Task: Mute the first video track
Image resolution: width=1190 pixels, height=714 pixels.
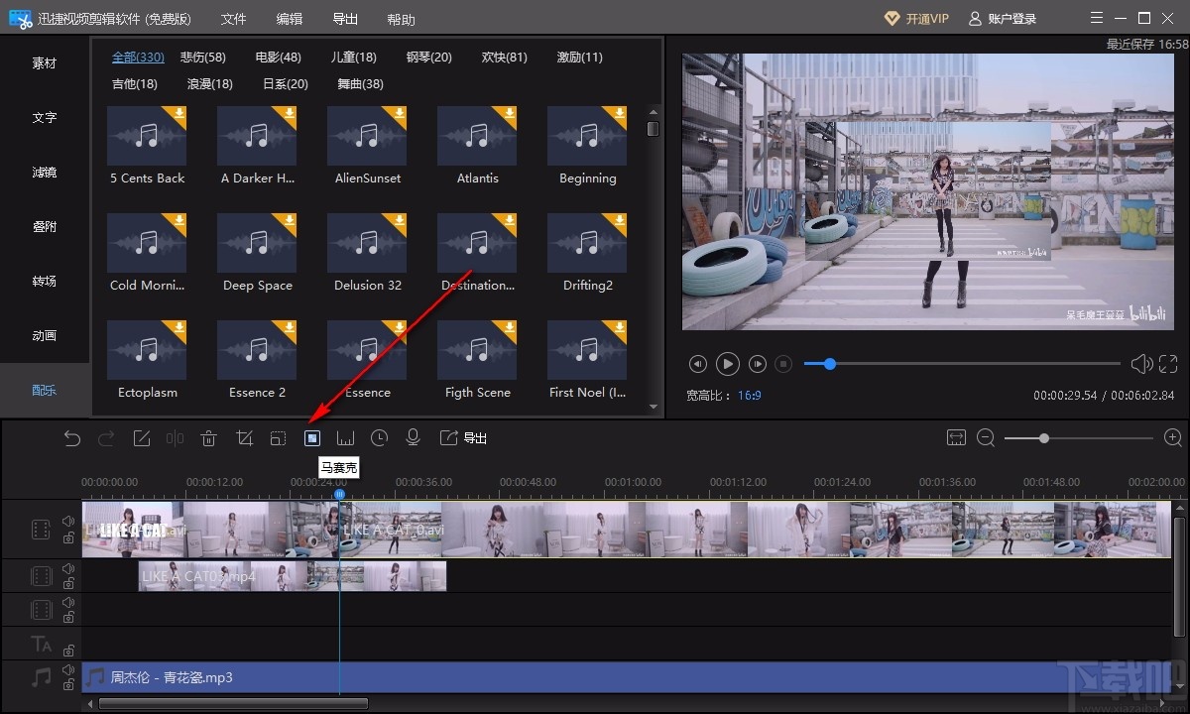Action: pyautogui.click(x=68, y=521)
